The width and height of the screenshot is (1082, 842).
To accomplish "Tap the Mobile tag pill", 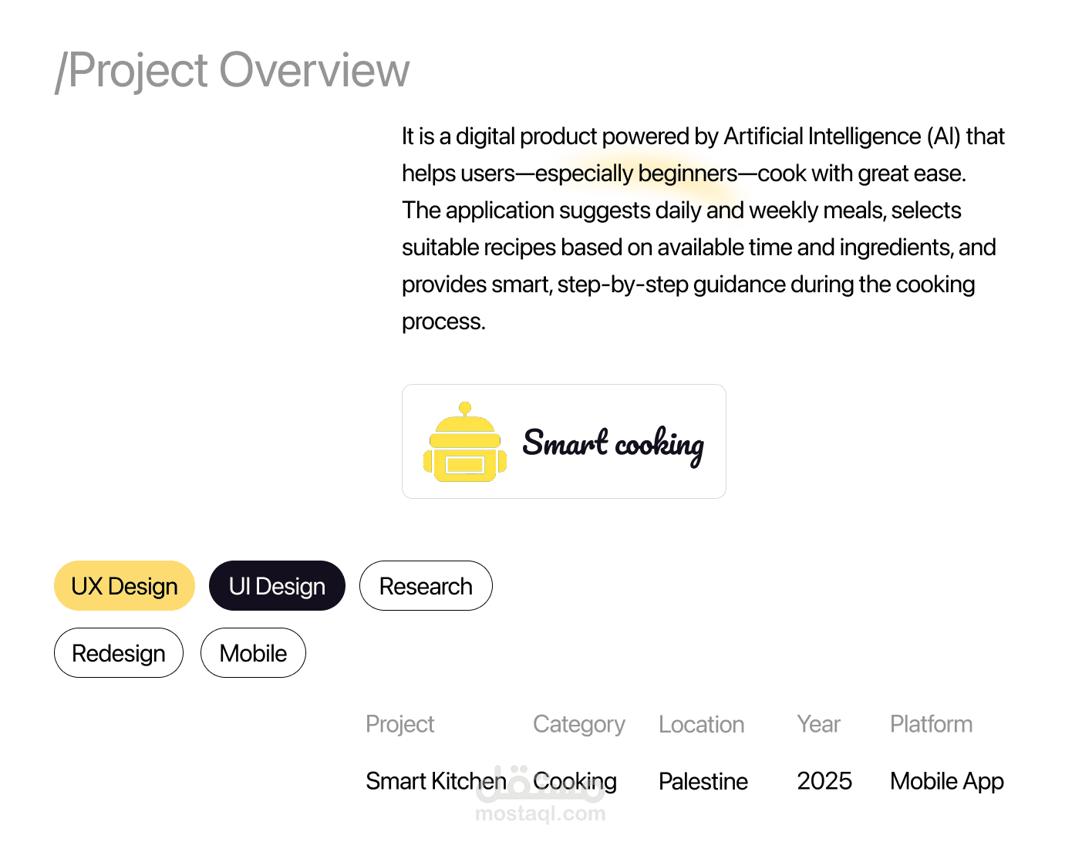I will click(x=253, y=653).
